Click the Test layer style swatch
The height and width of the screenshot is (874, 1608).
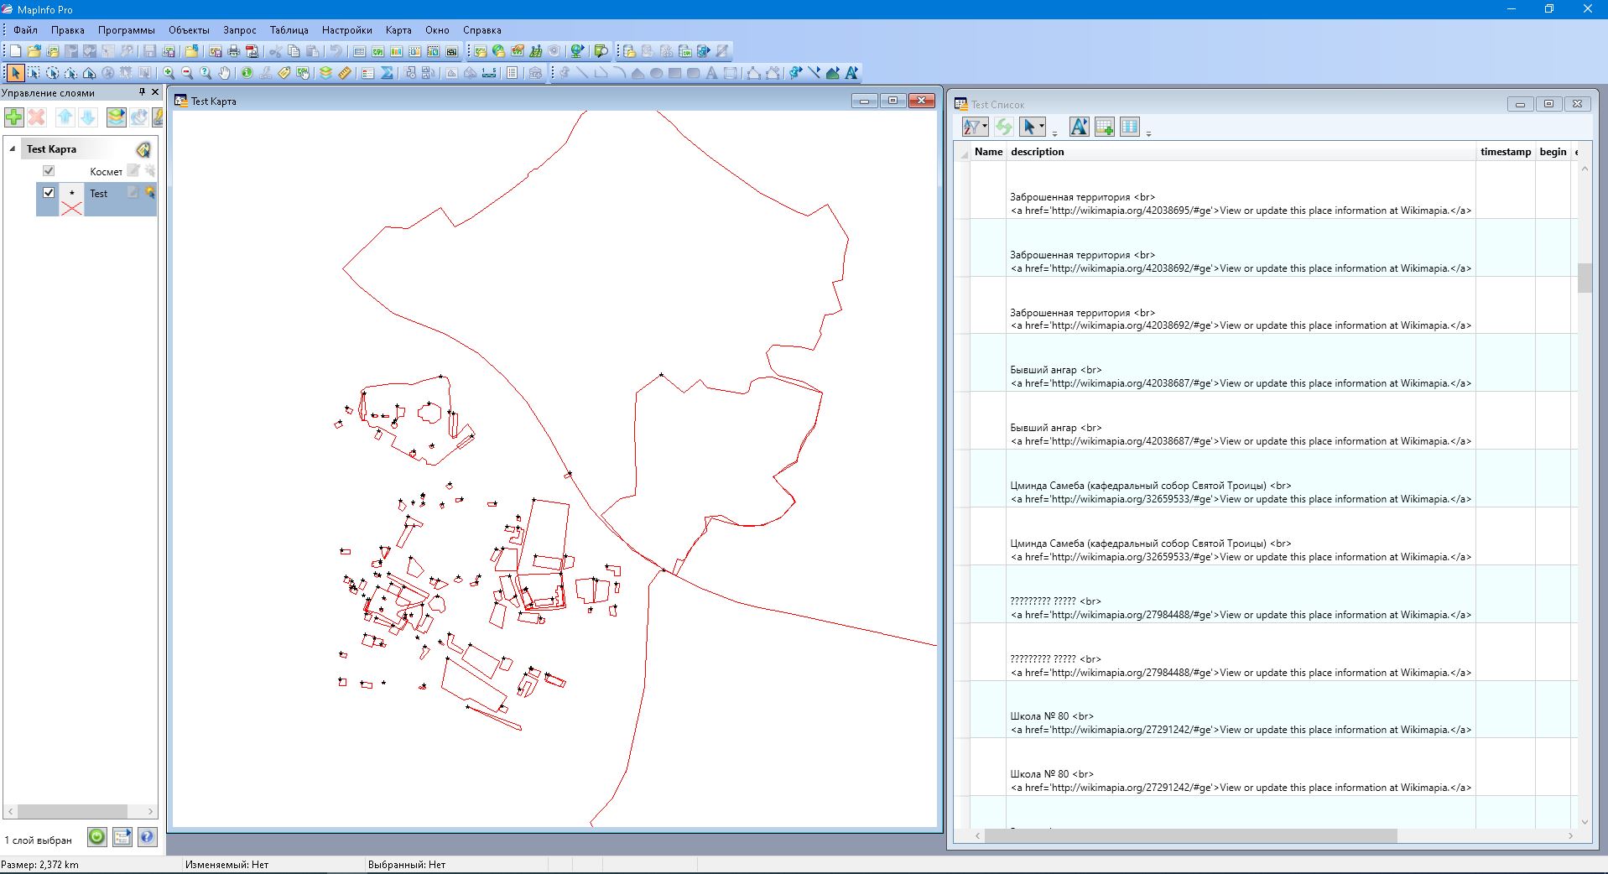[71, 200]
